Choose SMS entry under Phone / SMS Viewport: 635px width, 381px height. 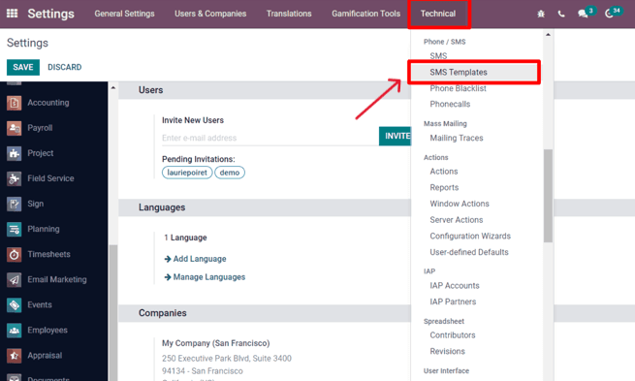[x=438, y=56]
